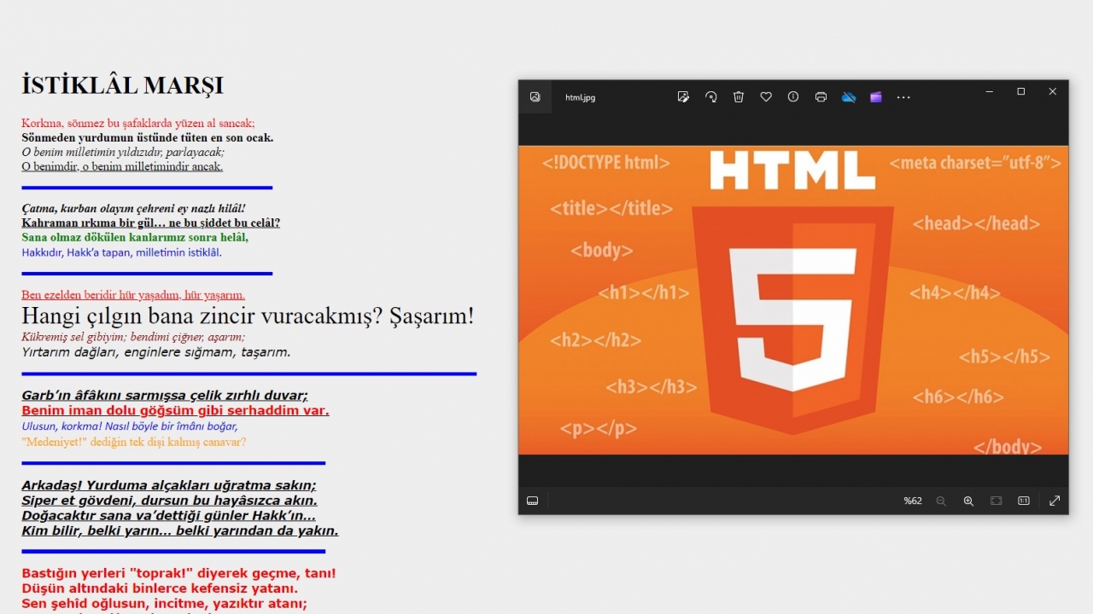Open the three-dot more options menu
This screenshot has height=614, width=1093.
coord(903,97)
